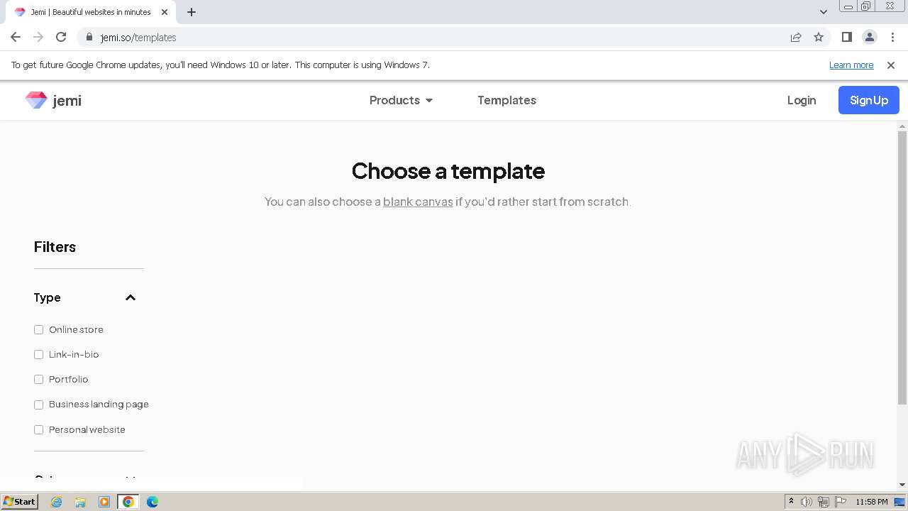This screenshot has width=908, height=511.
Task: Click Learn more about Chrome updates
Action: click(x=851, y=65)
